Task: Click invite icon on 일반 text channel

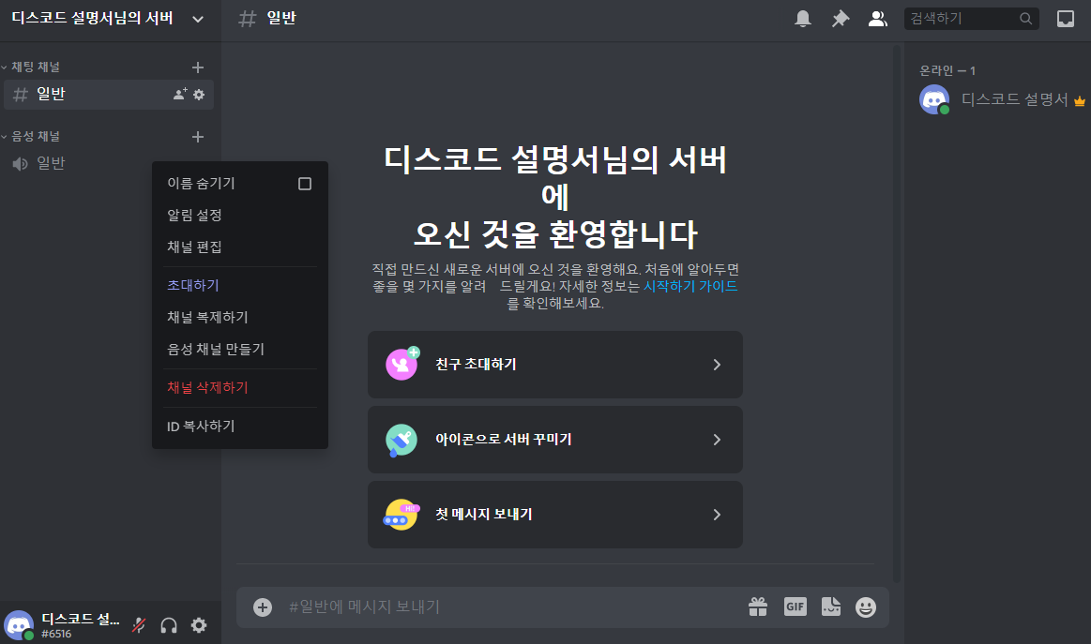Action: 180,95
